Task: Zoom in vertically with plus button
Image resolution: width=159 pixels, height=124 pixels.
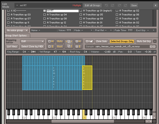Action: tap(154, 118)
